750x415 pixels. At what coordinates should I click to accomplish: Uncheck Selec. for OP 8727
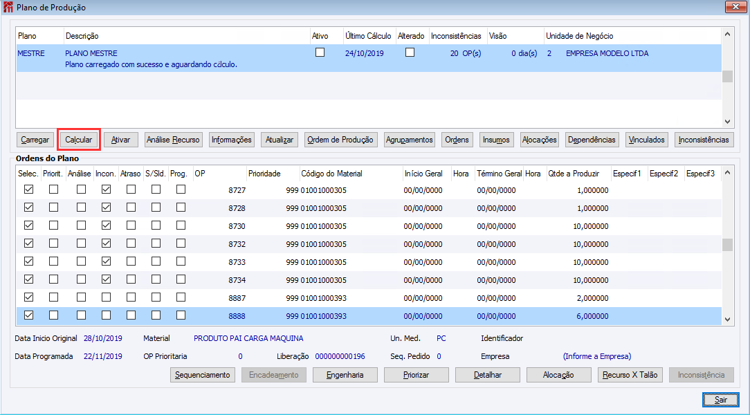28,190
